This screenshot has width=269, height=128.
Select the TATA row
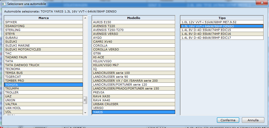44,61
